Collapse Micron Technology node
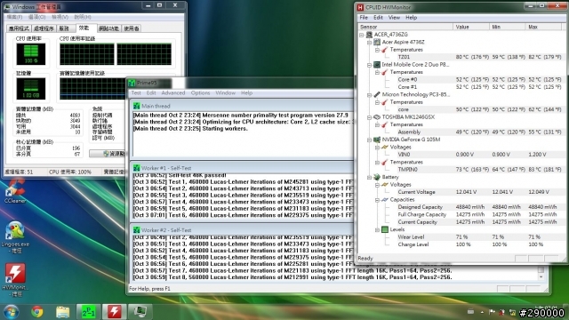The width and height of the screenshot is (569, 320). pos(370,95)
